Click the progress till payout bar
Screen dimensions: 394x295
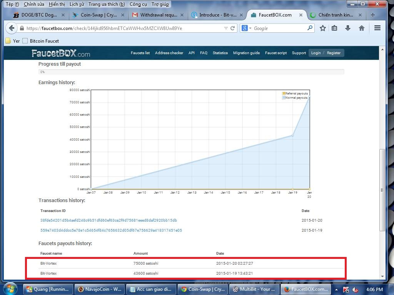[x=191, y=72]
